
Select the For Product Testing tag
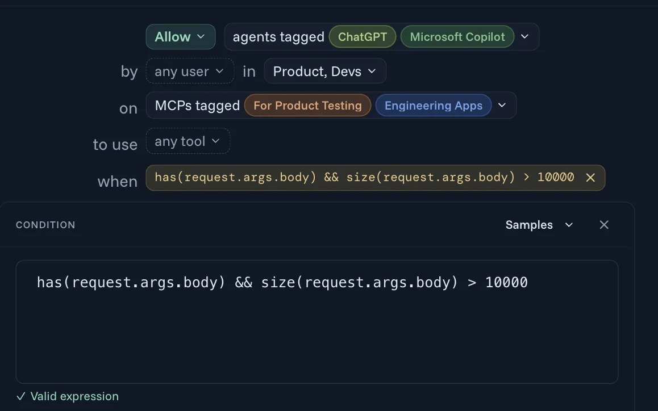pyautogui.click(x=307, y=105)
